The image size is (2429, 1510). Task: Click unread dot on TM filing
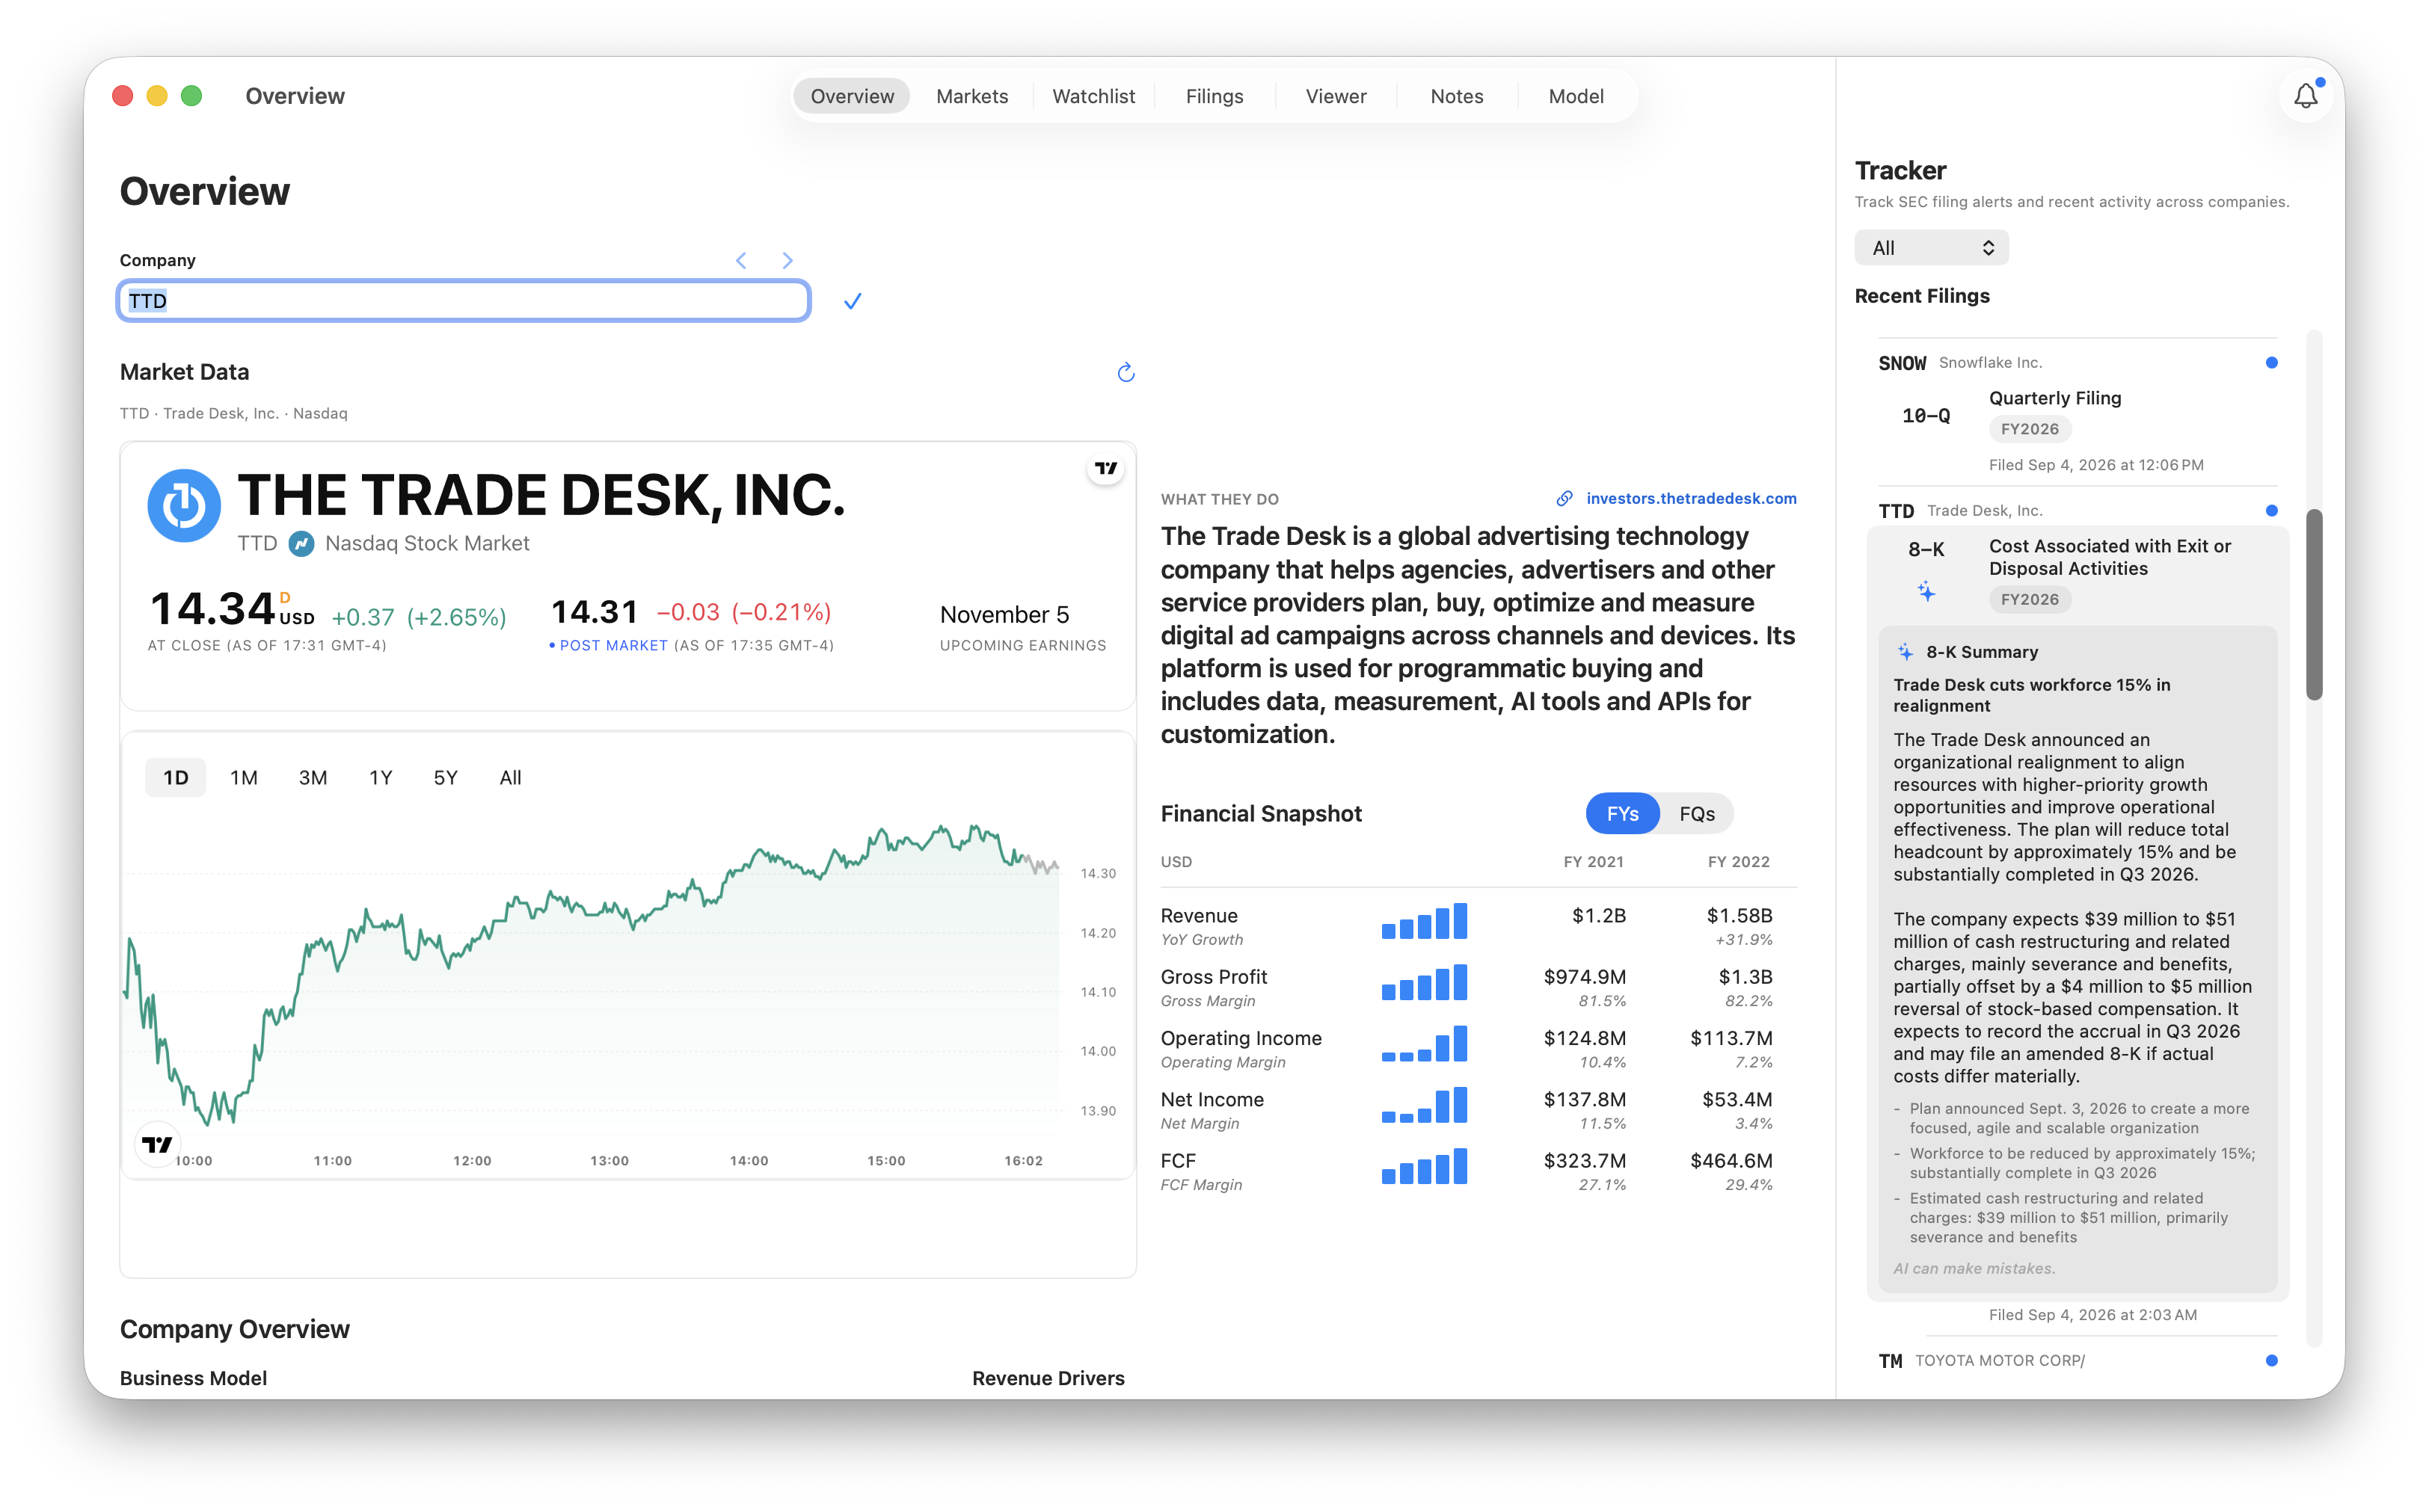point(2271,1360)
